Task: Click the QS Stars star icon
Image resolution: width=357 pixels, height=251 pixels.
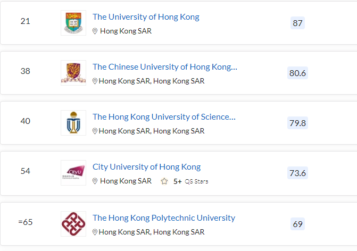Action: click(x=164, y=181)
